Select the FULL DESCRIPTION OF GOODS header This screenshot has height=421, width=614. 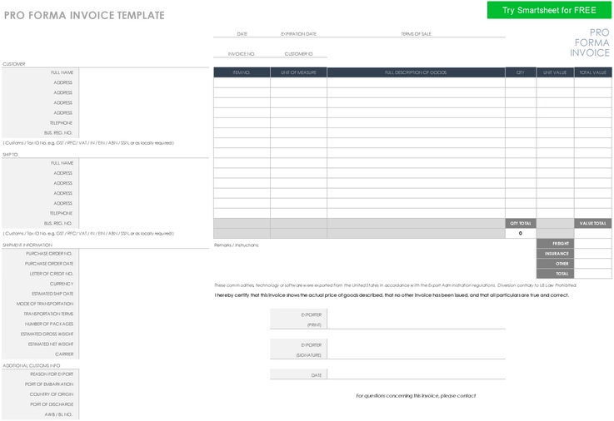point(416,72)
